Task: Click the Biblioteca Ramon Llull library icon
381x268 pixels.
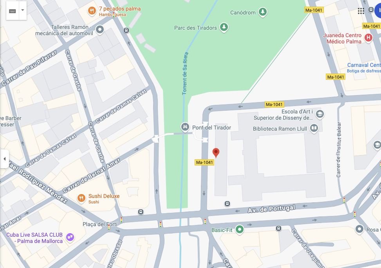Action: (314, 128)
